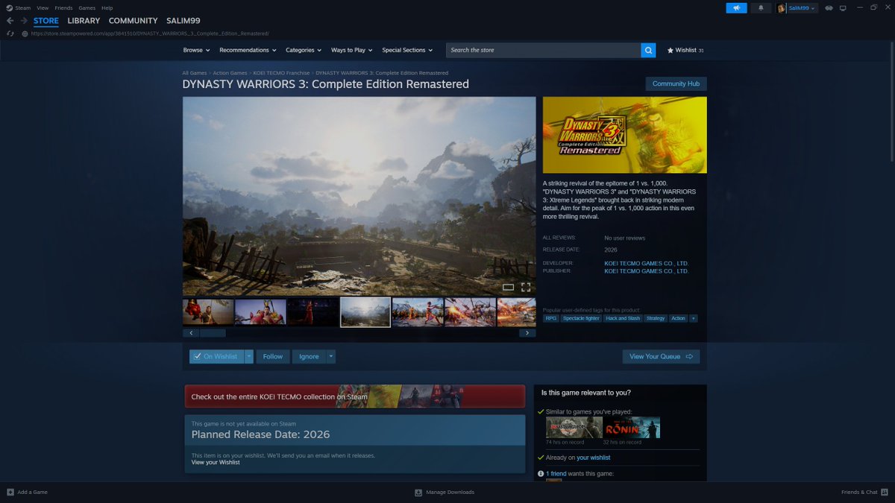Open the Categories dropdown menu
The height and width of the screenshot is (503, 895).
tap(304, 50)
